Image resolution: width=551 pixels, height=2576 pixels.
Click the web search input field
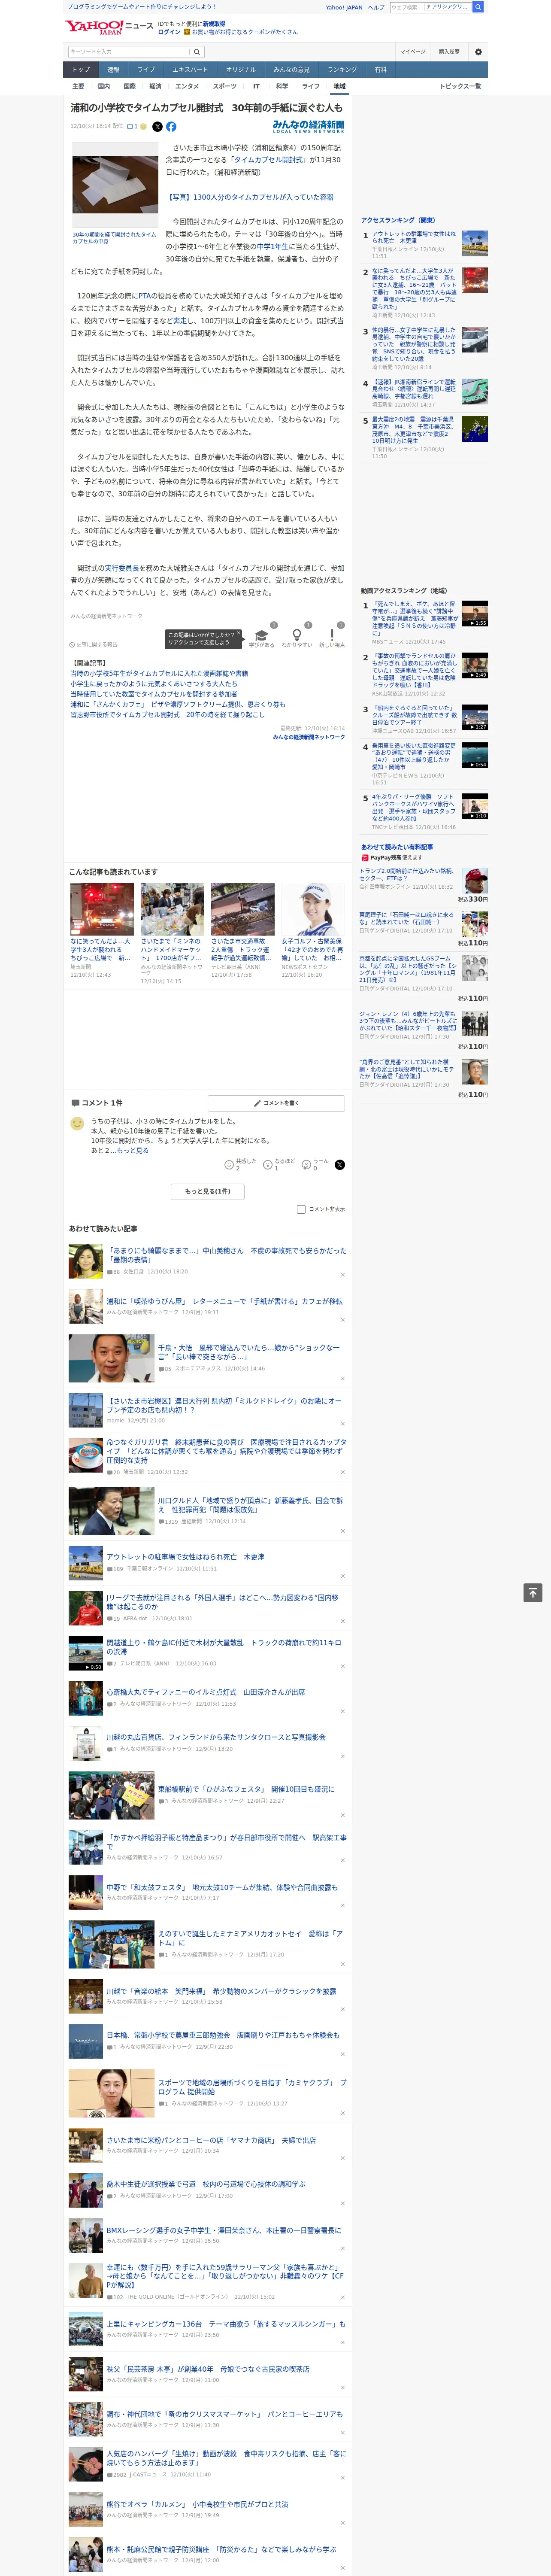pyautogui.click(x=407, y=7)
